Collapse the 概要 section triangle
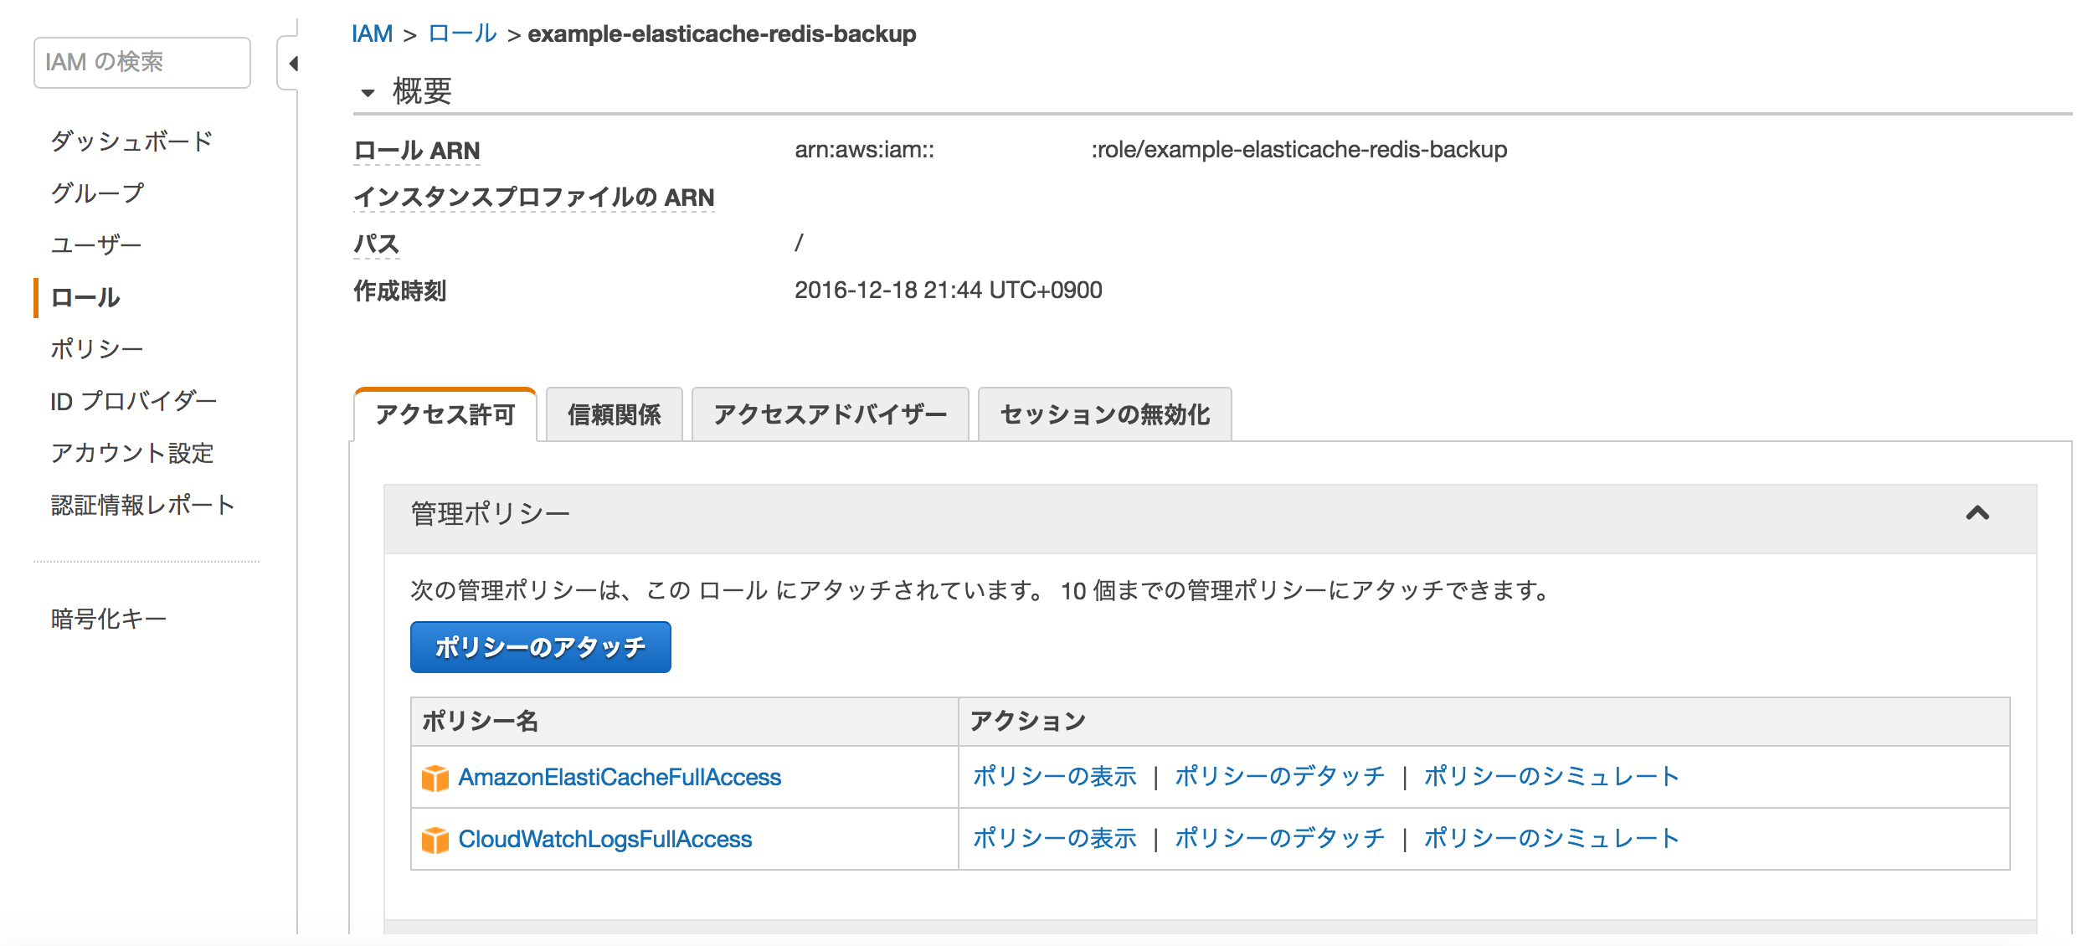The height and width of the screenshot is (946, 2083). pyautogui.click(x=368, y=92)
